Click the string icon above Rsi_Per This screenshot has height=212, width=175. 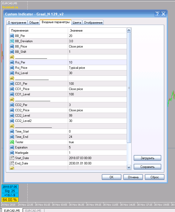pos(12,57)
